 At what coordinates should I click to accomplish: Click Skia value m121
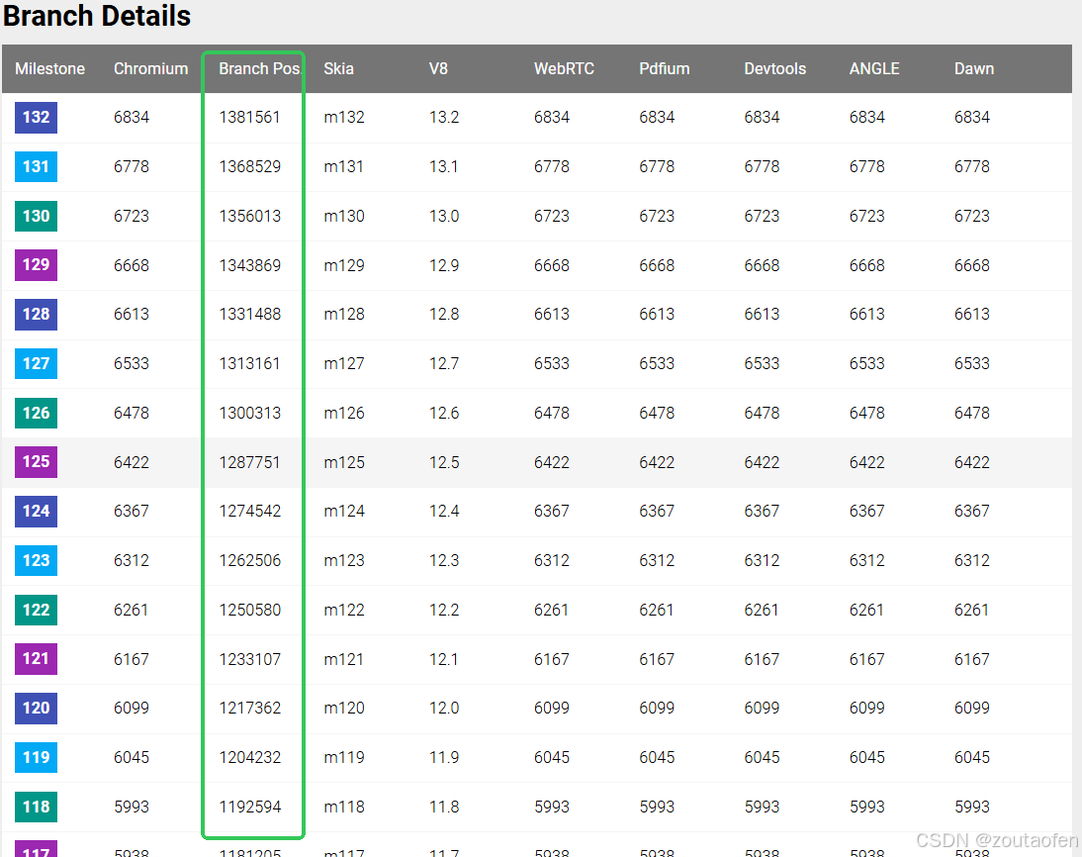[x=343, y=659]
